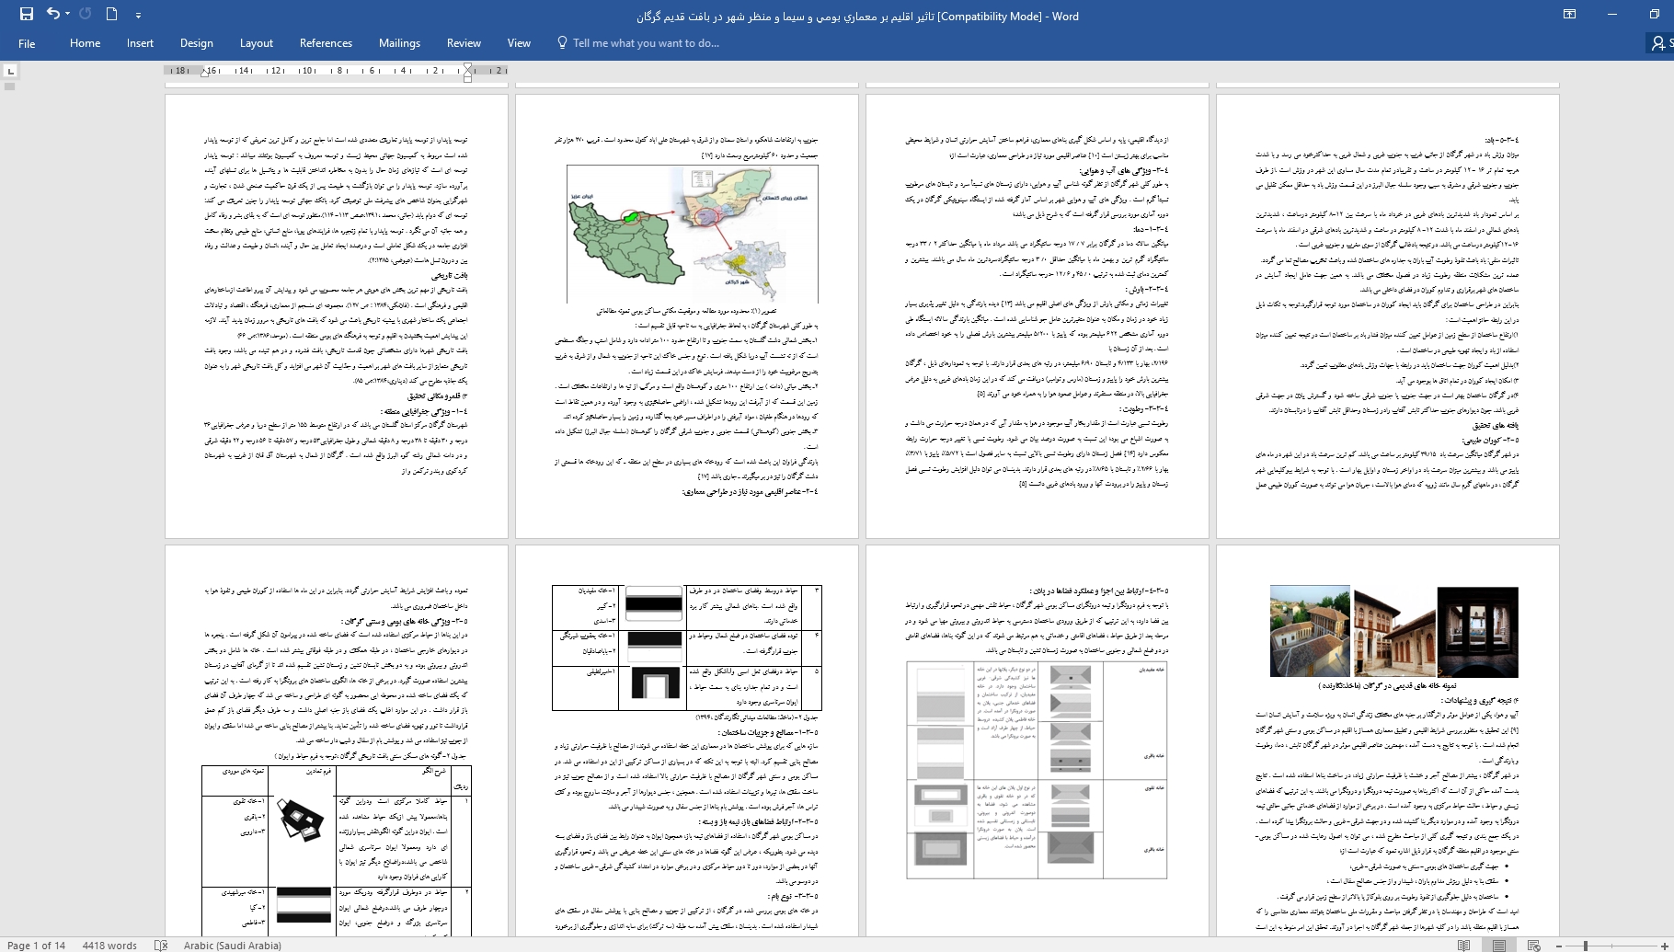Click the zoom slider handle
The height and width of the screenshot is (952, 1674).
(x=1586, y=945)
